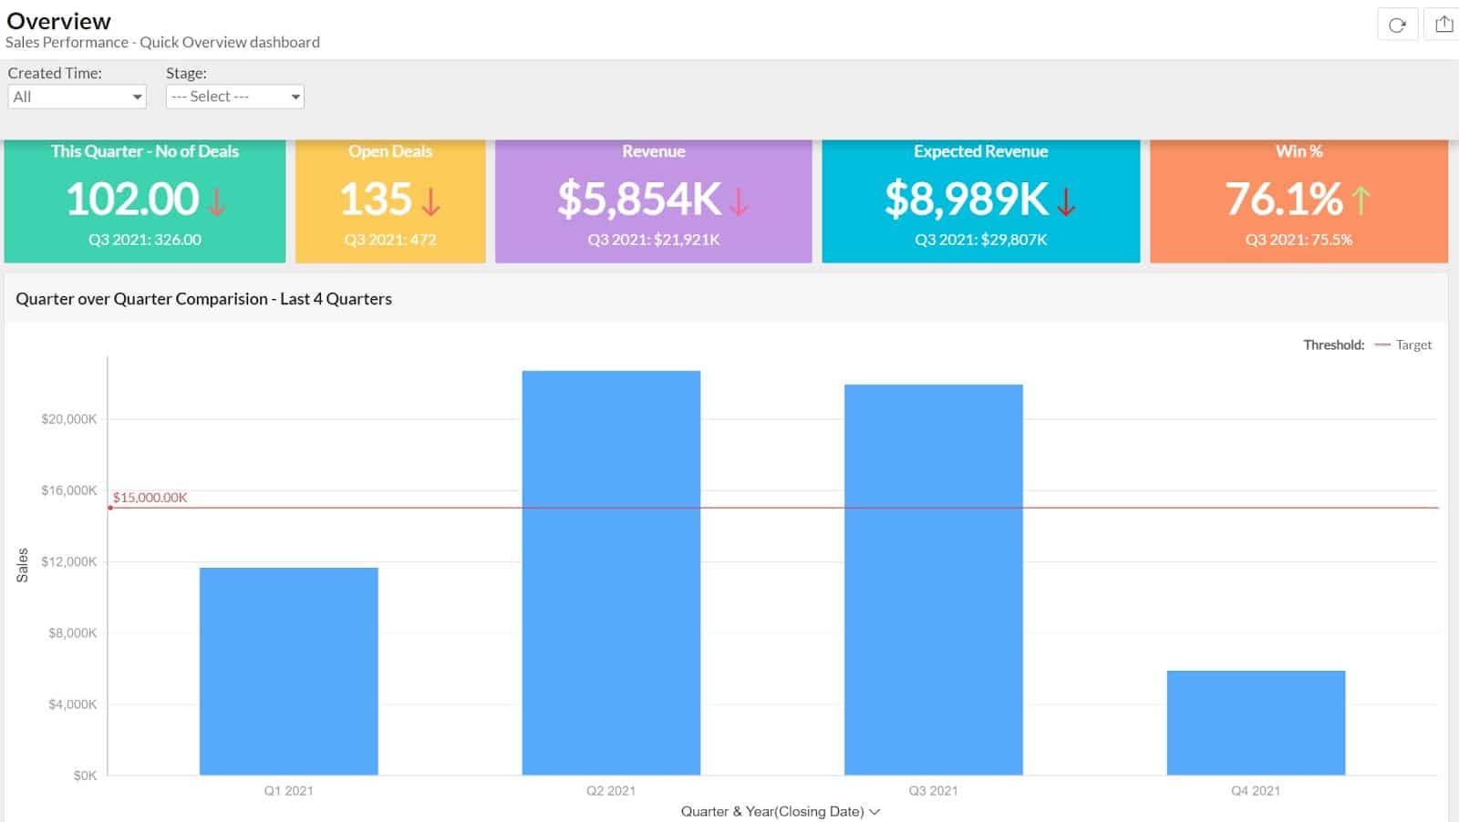Expand the Quarter & Year(Closing Date) dropdown
Screen dimensions: 1459x822
(x=874, y=811)
